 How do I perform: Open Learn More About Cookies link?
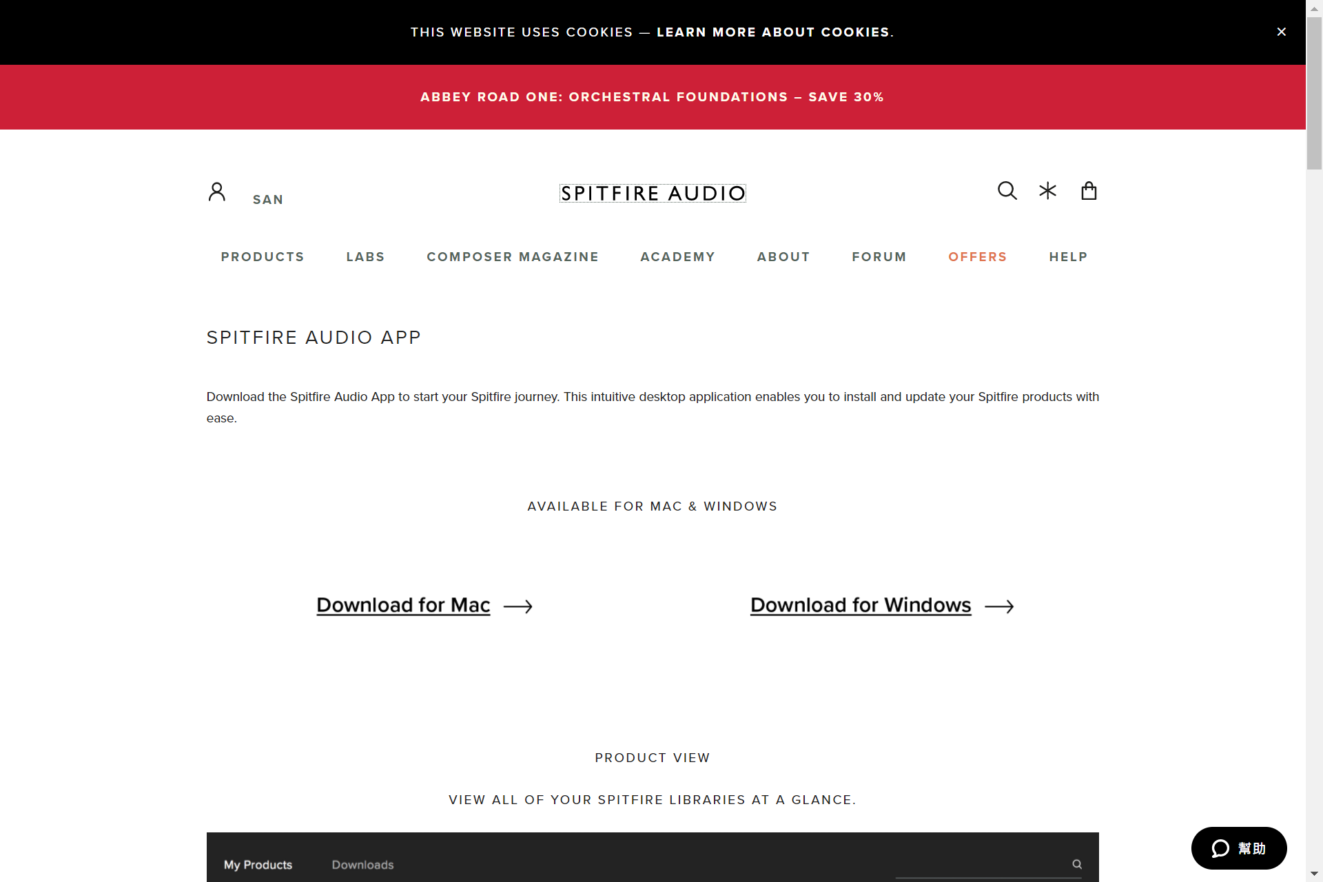click(773, 32)
